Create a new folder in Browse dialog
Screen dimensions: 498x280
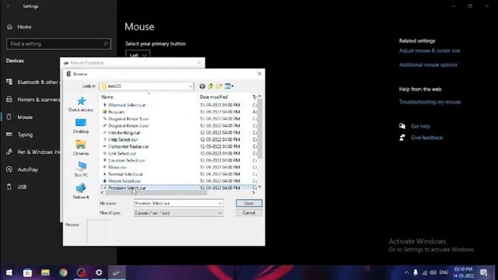coord(219,86)
